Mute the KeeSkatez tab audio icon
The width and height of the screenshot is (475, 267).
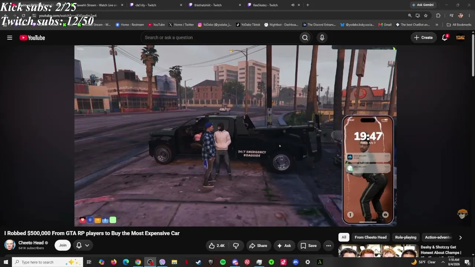tap(293, 5)
